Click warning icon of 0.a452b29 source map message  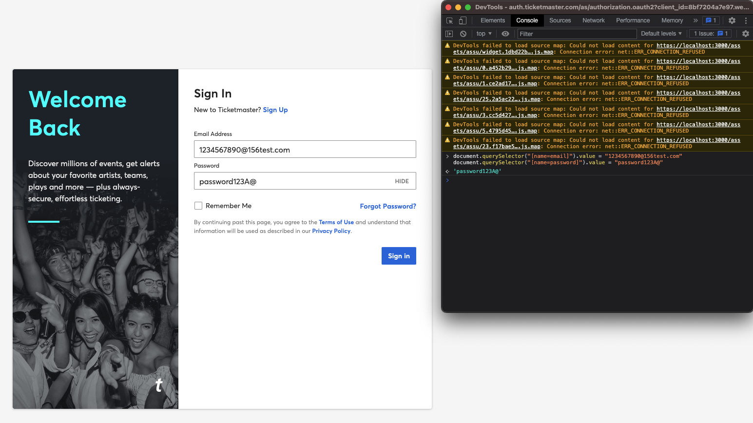tap(447, 61)
